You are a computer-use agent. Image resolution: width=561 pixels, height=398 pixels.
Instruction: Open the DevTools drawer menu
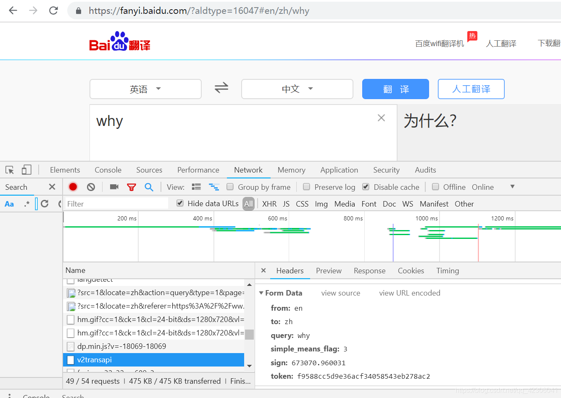coord(10,395)
